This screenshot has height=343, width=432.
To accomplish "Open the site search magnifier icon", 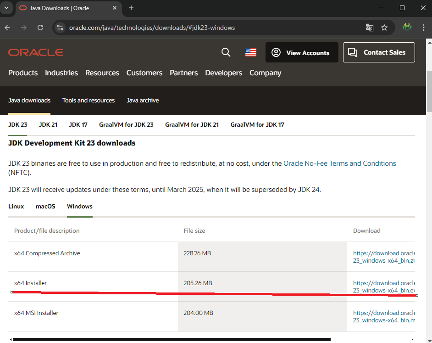I will pyautogui.click(x=226, y=52).
